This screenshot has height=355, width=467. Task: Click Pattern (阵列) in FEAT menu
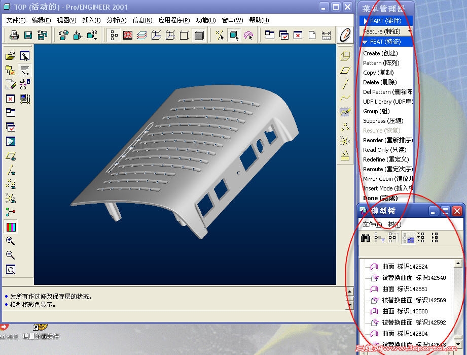[381, 63]
